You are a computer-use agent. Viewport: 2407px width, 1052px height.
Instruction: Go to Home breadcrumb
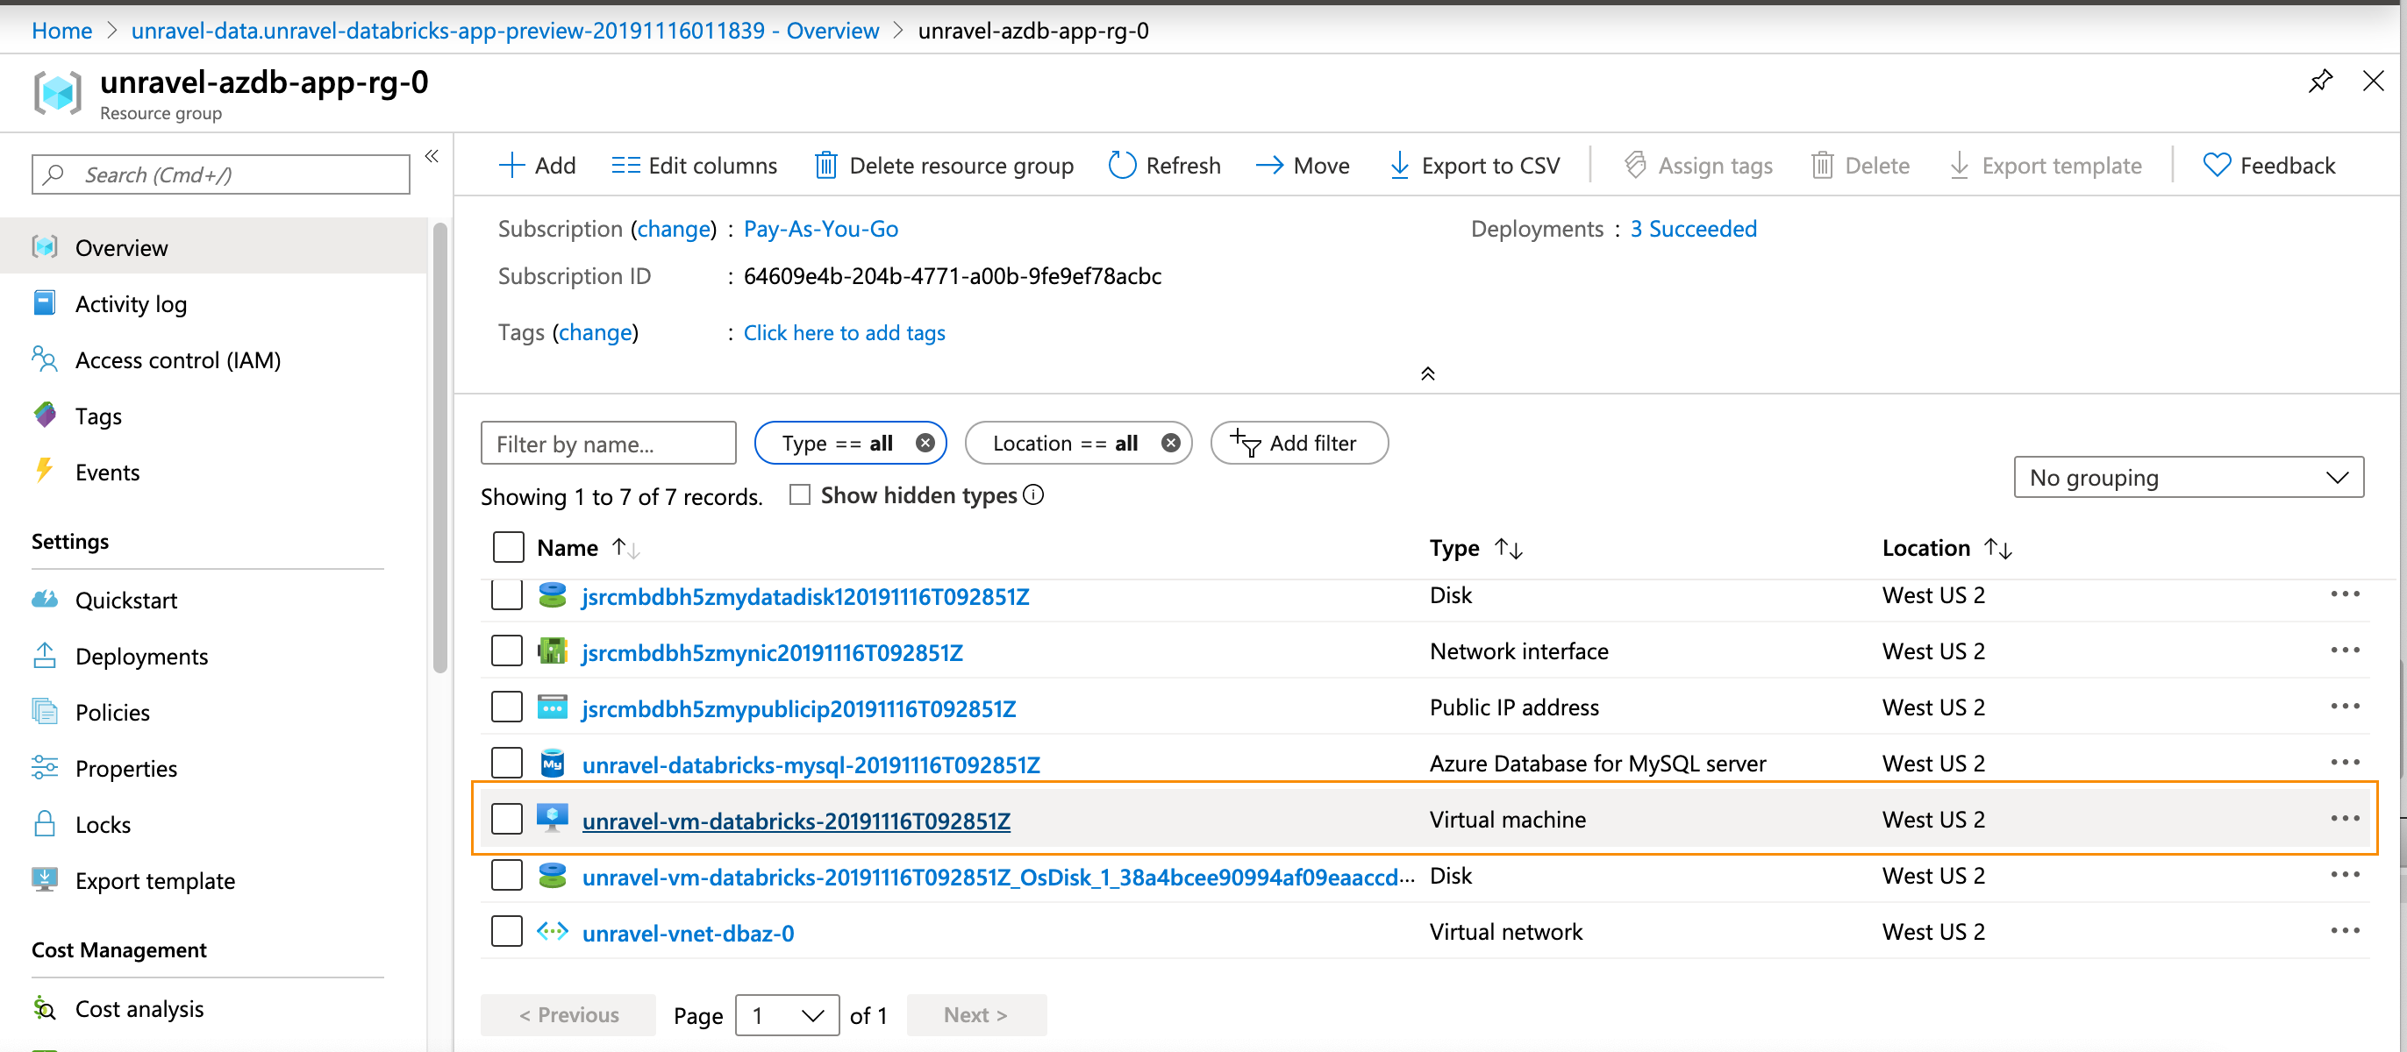click(61, 30)
